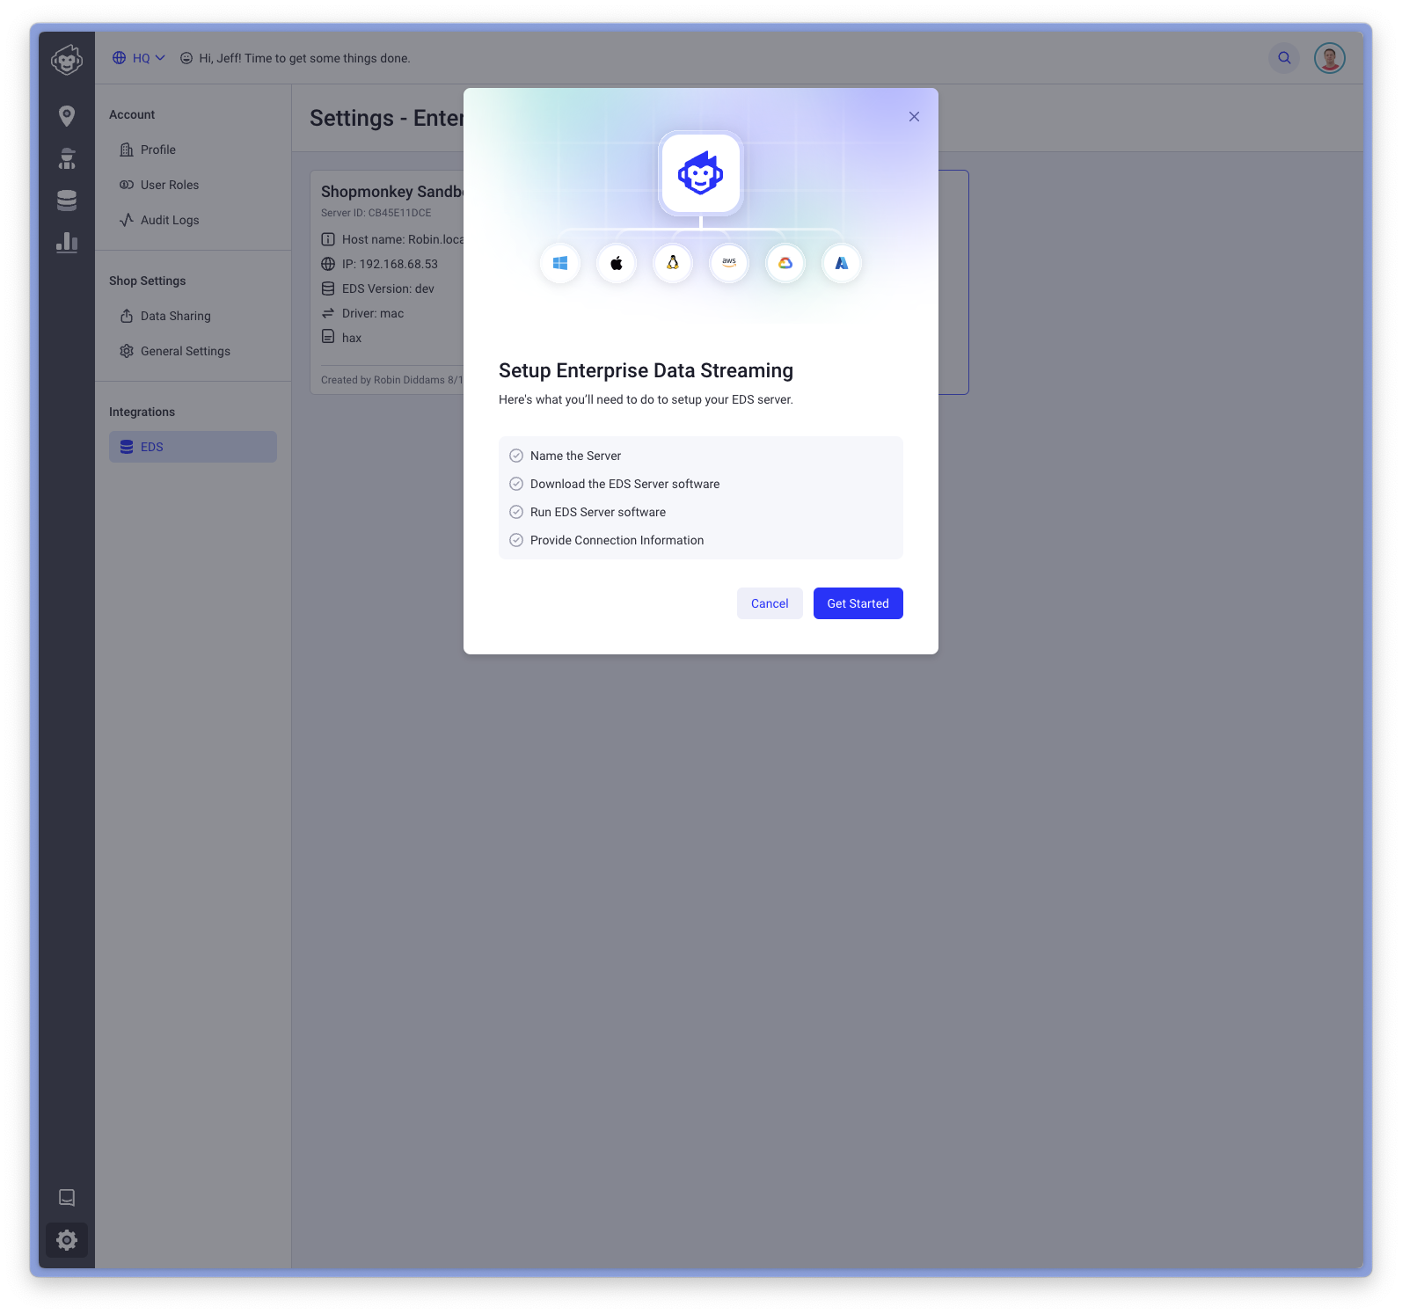Click the hax entry in server card
This screenshot has height=1314, width=1402.
(x=352, y=338)
